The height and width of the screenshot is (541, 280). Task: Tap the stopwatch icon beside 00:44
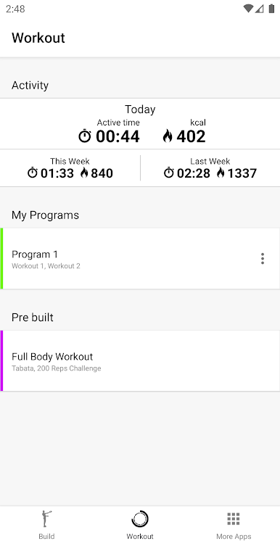point(85,136)
